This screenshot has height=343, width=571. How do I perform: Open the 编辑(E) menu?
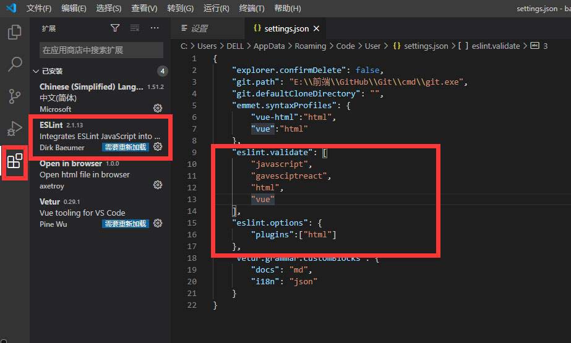coord(74,8)
